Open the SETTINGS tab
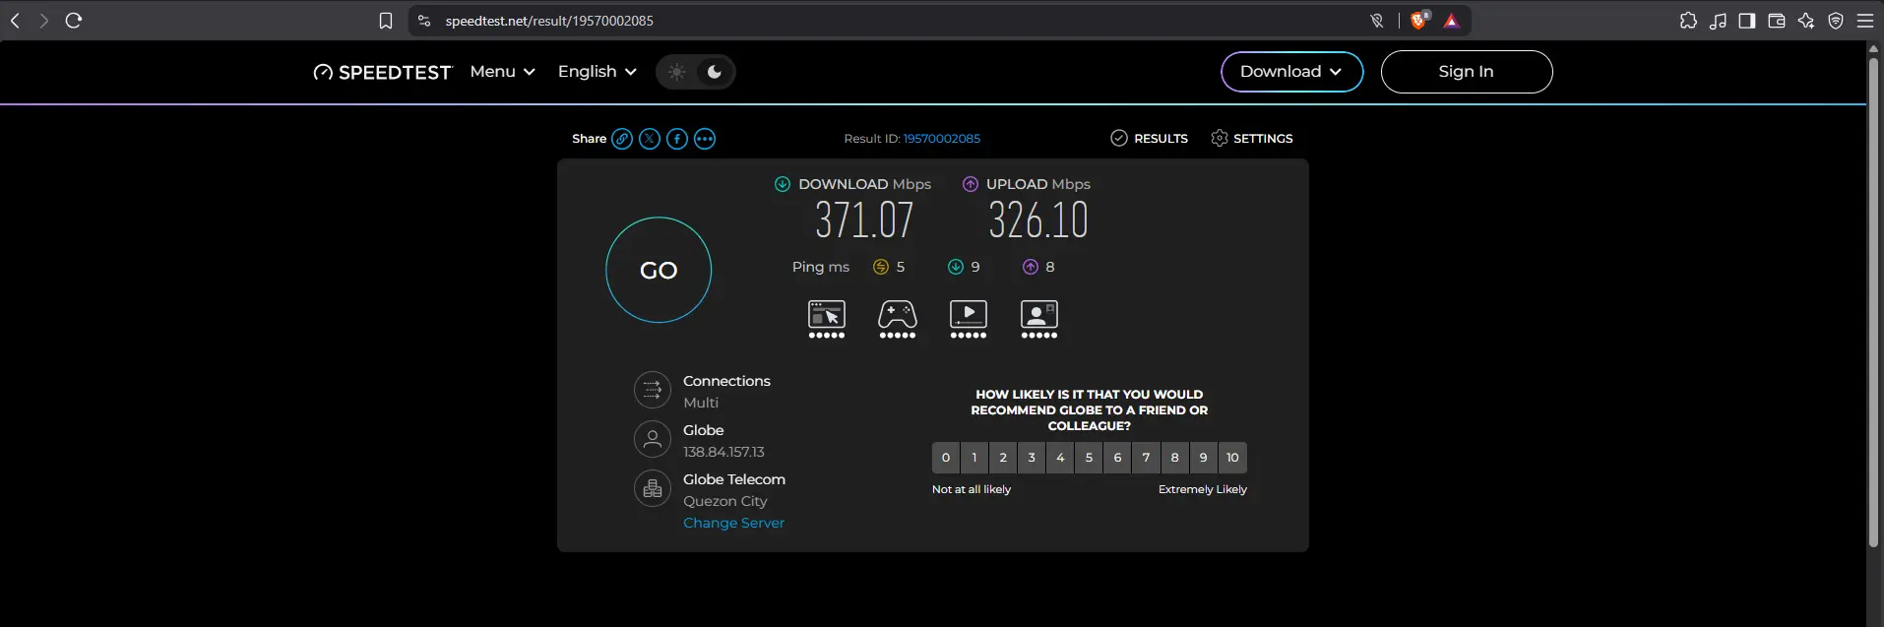The height and width of the screenshot is (627, 1884). tap(1252, 139)
